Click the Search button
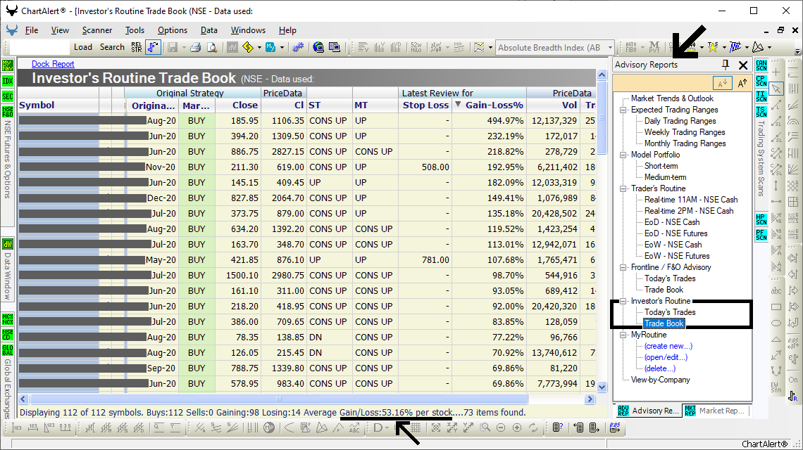 pyautogui.click(x=112, y=47)
